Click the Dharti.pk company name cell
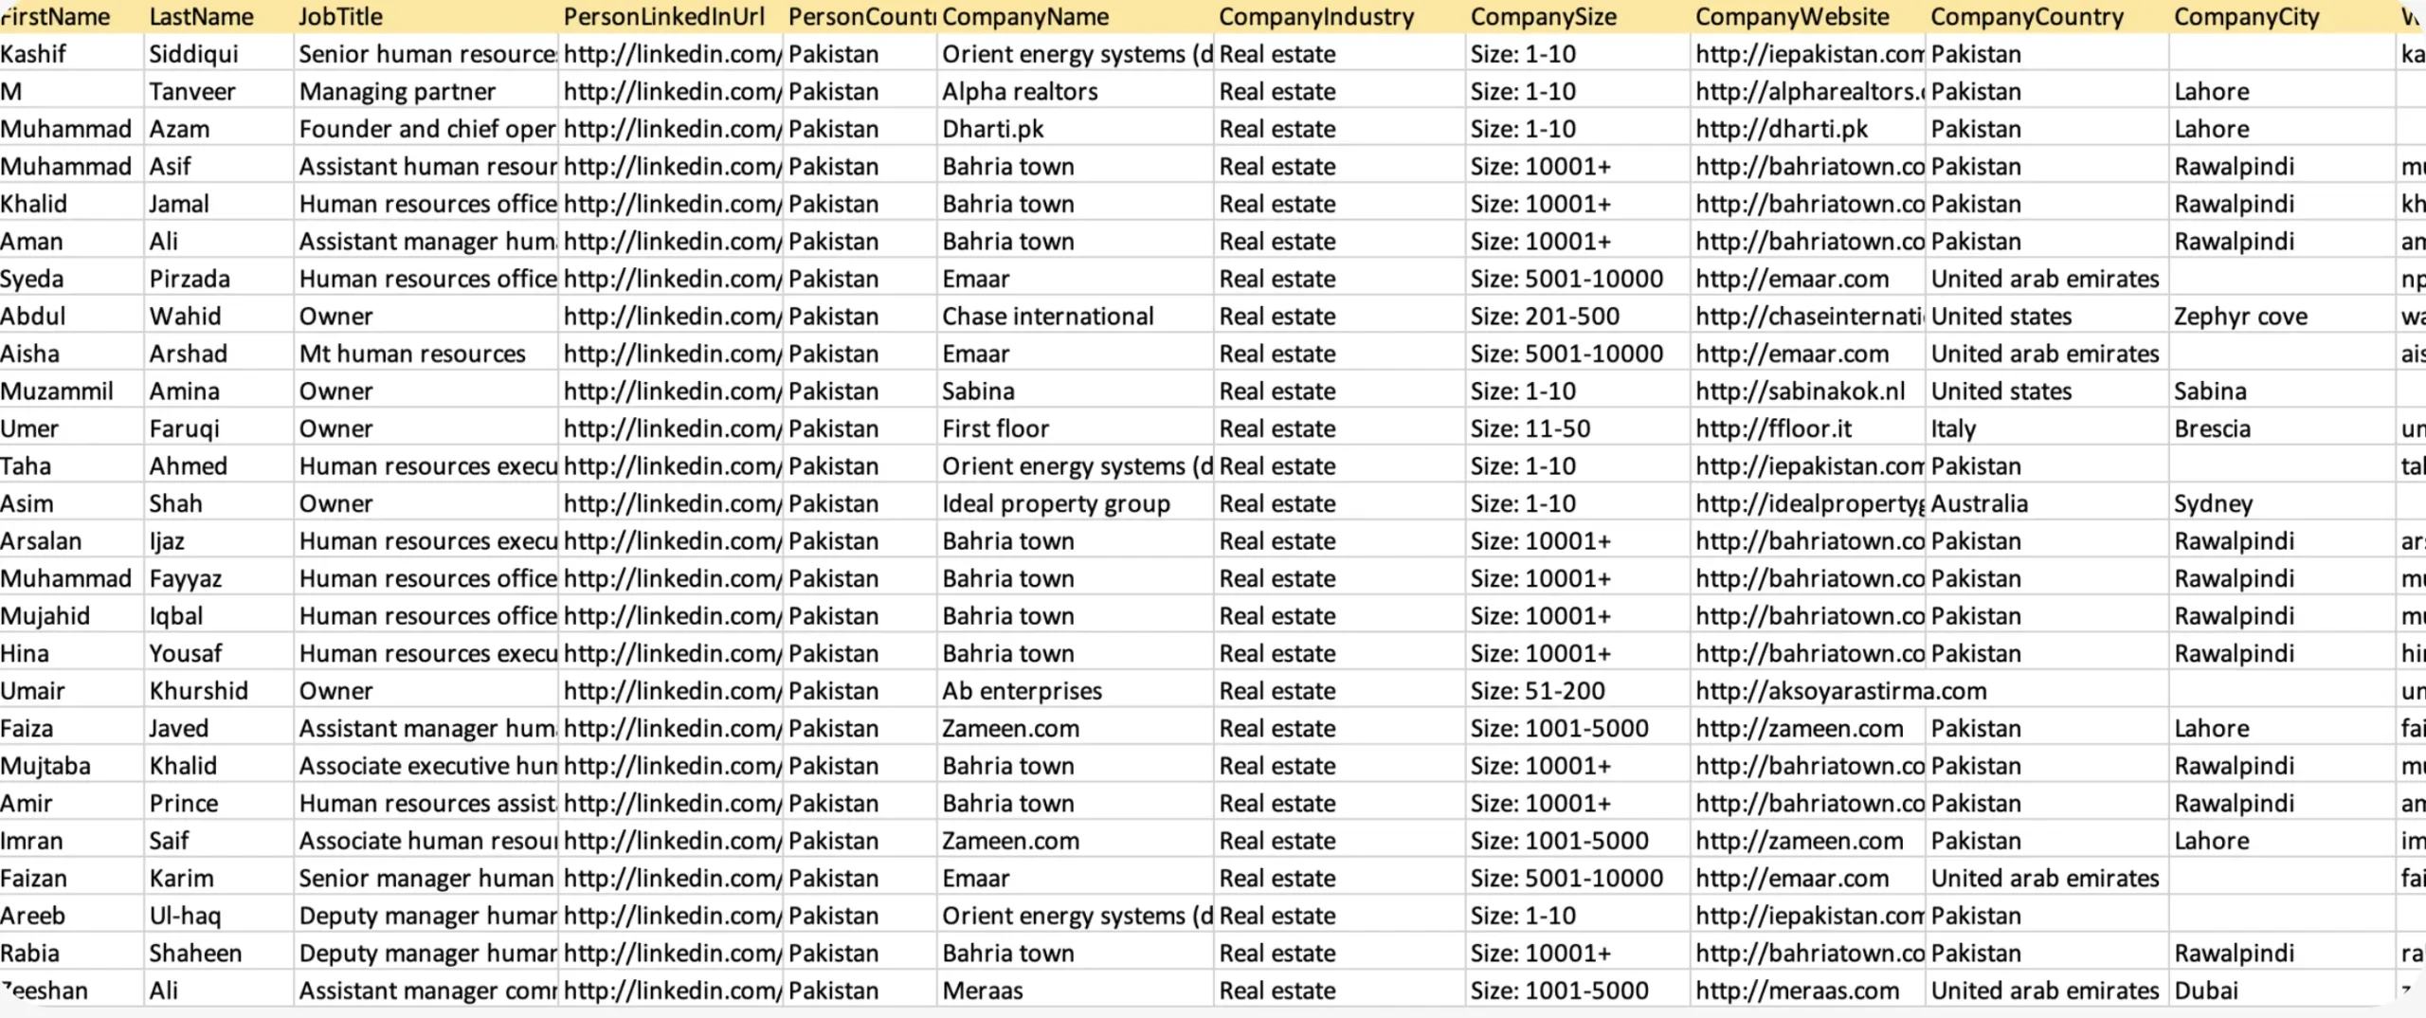Image resolution: width=2426 pixels, height=1018 pixels. click(1075, 128)
